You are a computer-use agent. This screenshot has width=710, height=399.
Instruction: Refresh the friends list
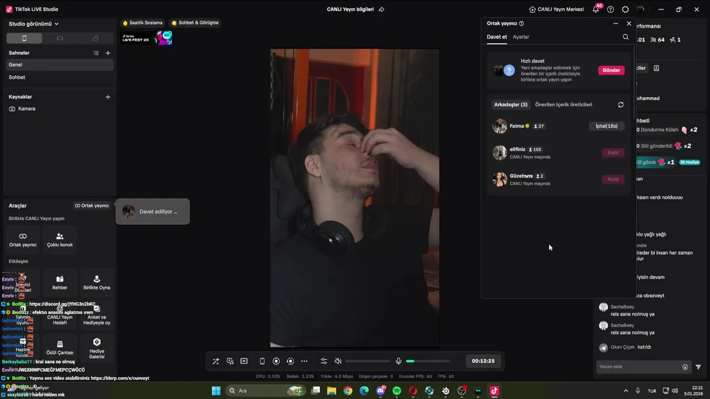[x=621, y=105]
